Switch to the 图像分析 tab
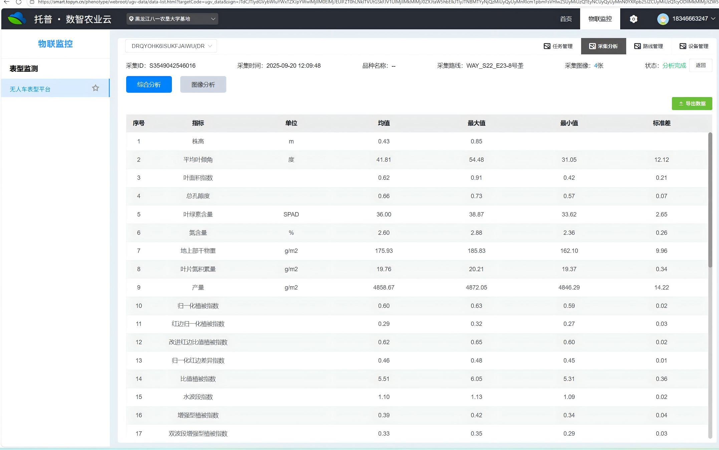 203,84
